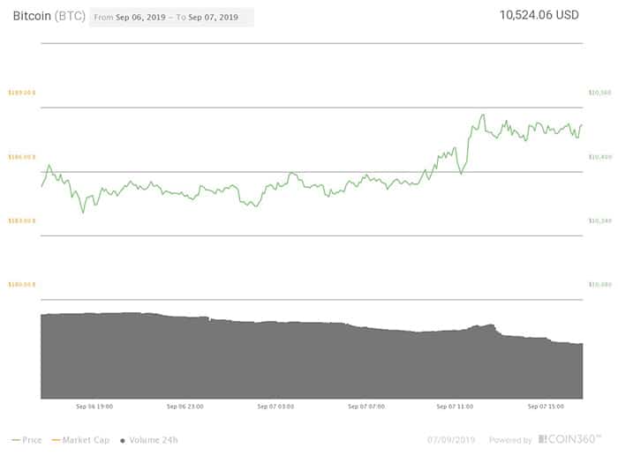The width and height of the screenshot is (618, 463).
Task: Select the 'Sep 06, 2019' start date
Action: (x=143, y=18)
